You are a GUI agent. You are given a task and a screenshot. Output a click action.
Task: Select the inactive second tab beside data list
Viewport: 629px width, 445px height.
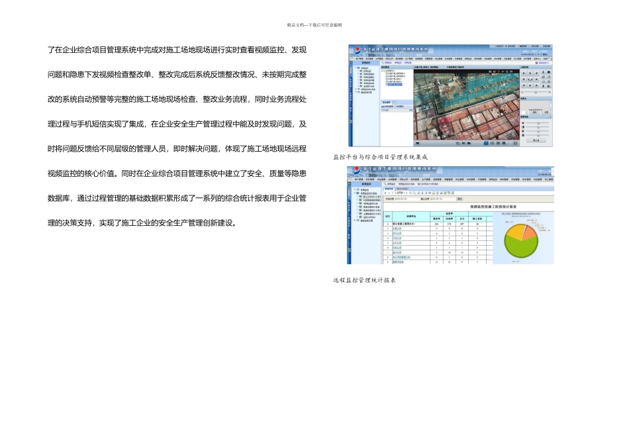coord(403,189)
